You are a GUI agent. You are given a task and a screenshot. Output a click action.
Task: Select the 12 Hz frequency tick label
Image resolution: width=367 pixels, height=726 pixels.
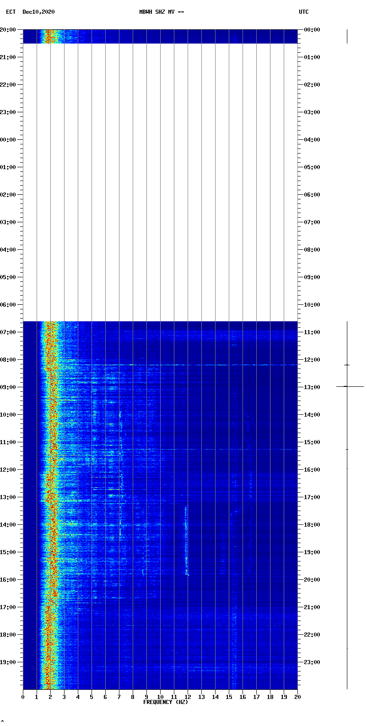coord(188,697)
